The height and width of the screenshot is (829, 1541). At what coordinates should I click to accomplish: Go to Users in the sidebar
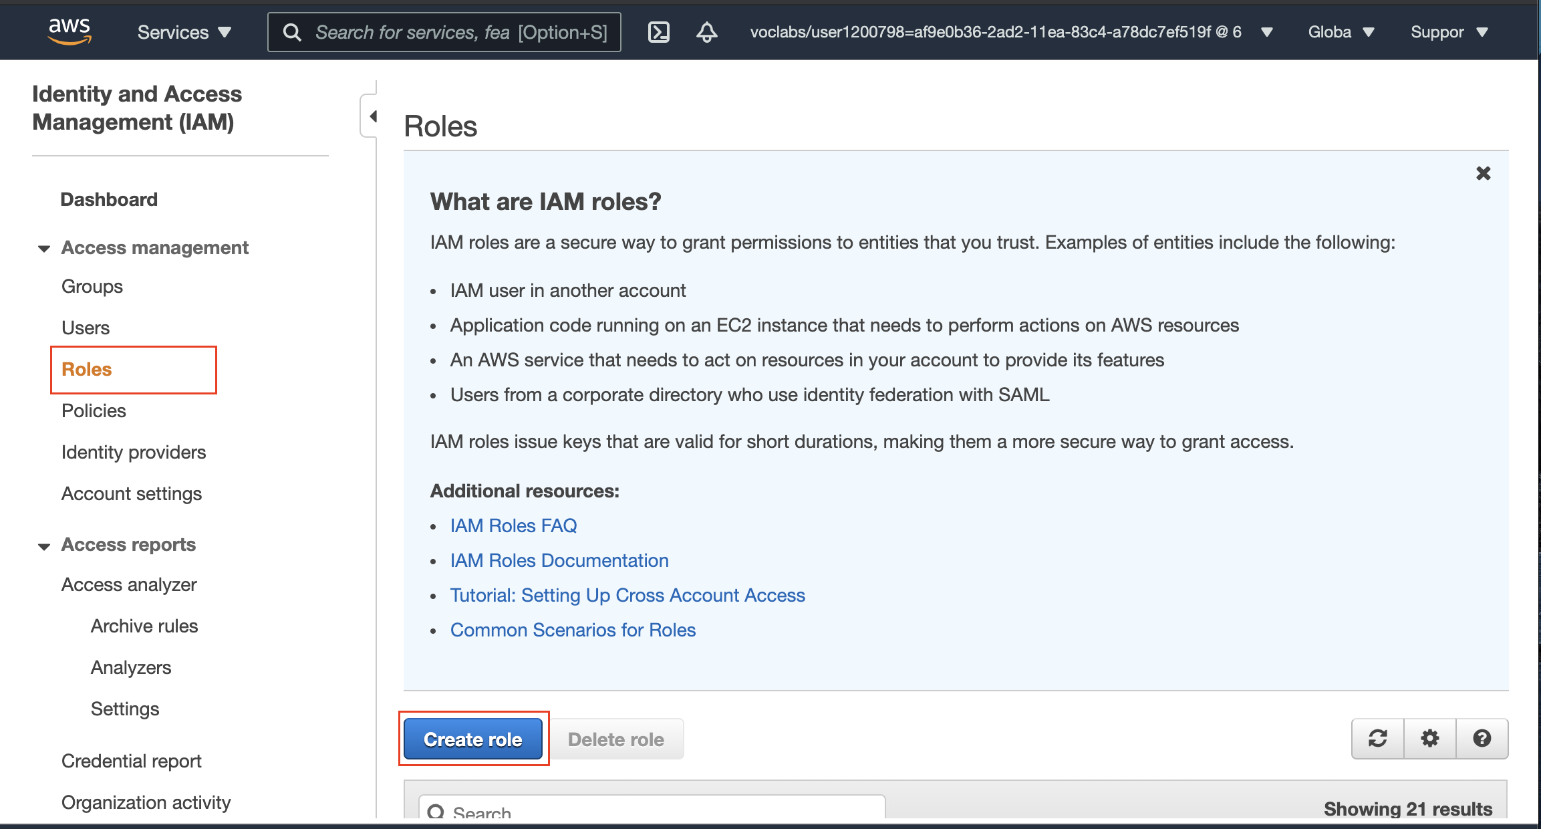coord(86,328)
